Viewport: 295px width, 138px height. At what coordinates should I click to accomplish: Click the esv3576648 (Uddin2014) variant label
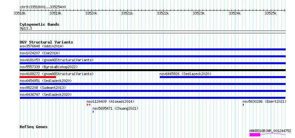point(42,46)
